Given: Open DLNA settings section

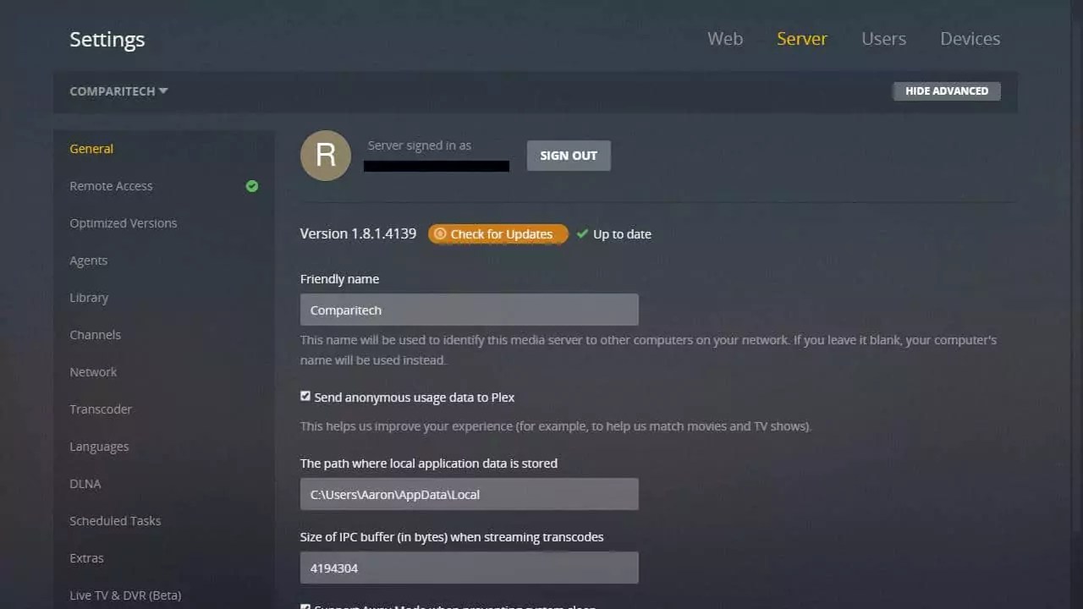Looking at the screenshot, I should point(85,484).
